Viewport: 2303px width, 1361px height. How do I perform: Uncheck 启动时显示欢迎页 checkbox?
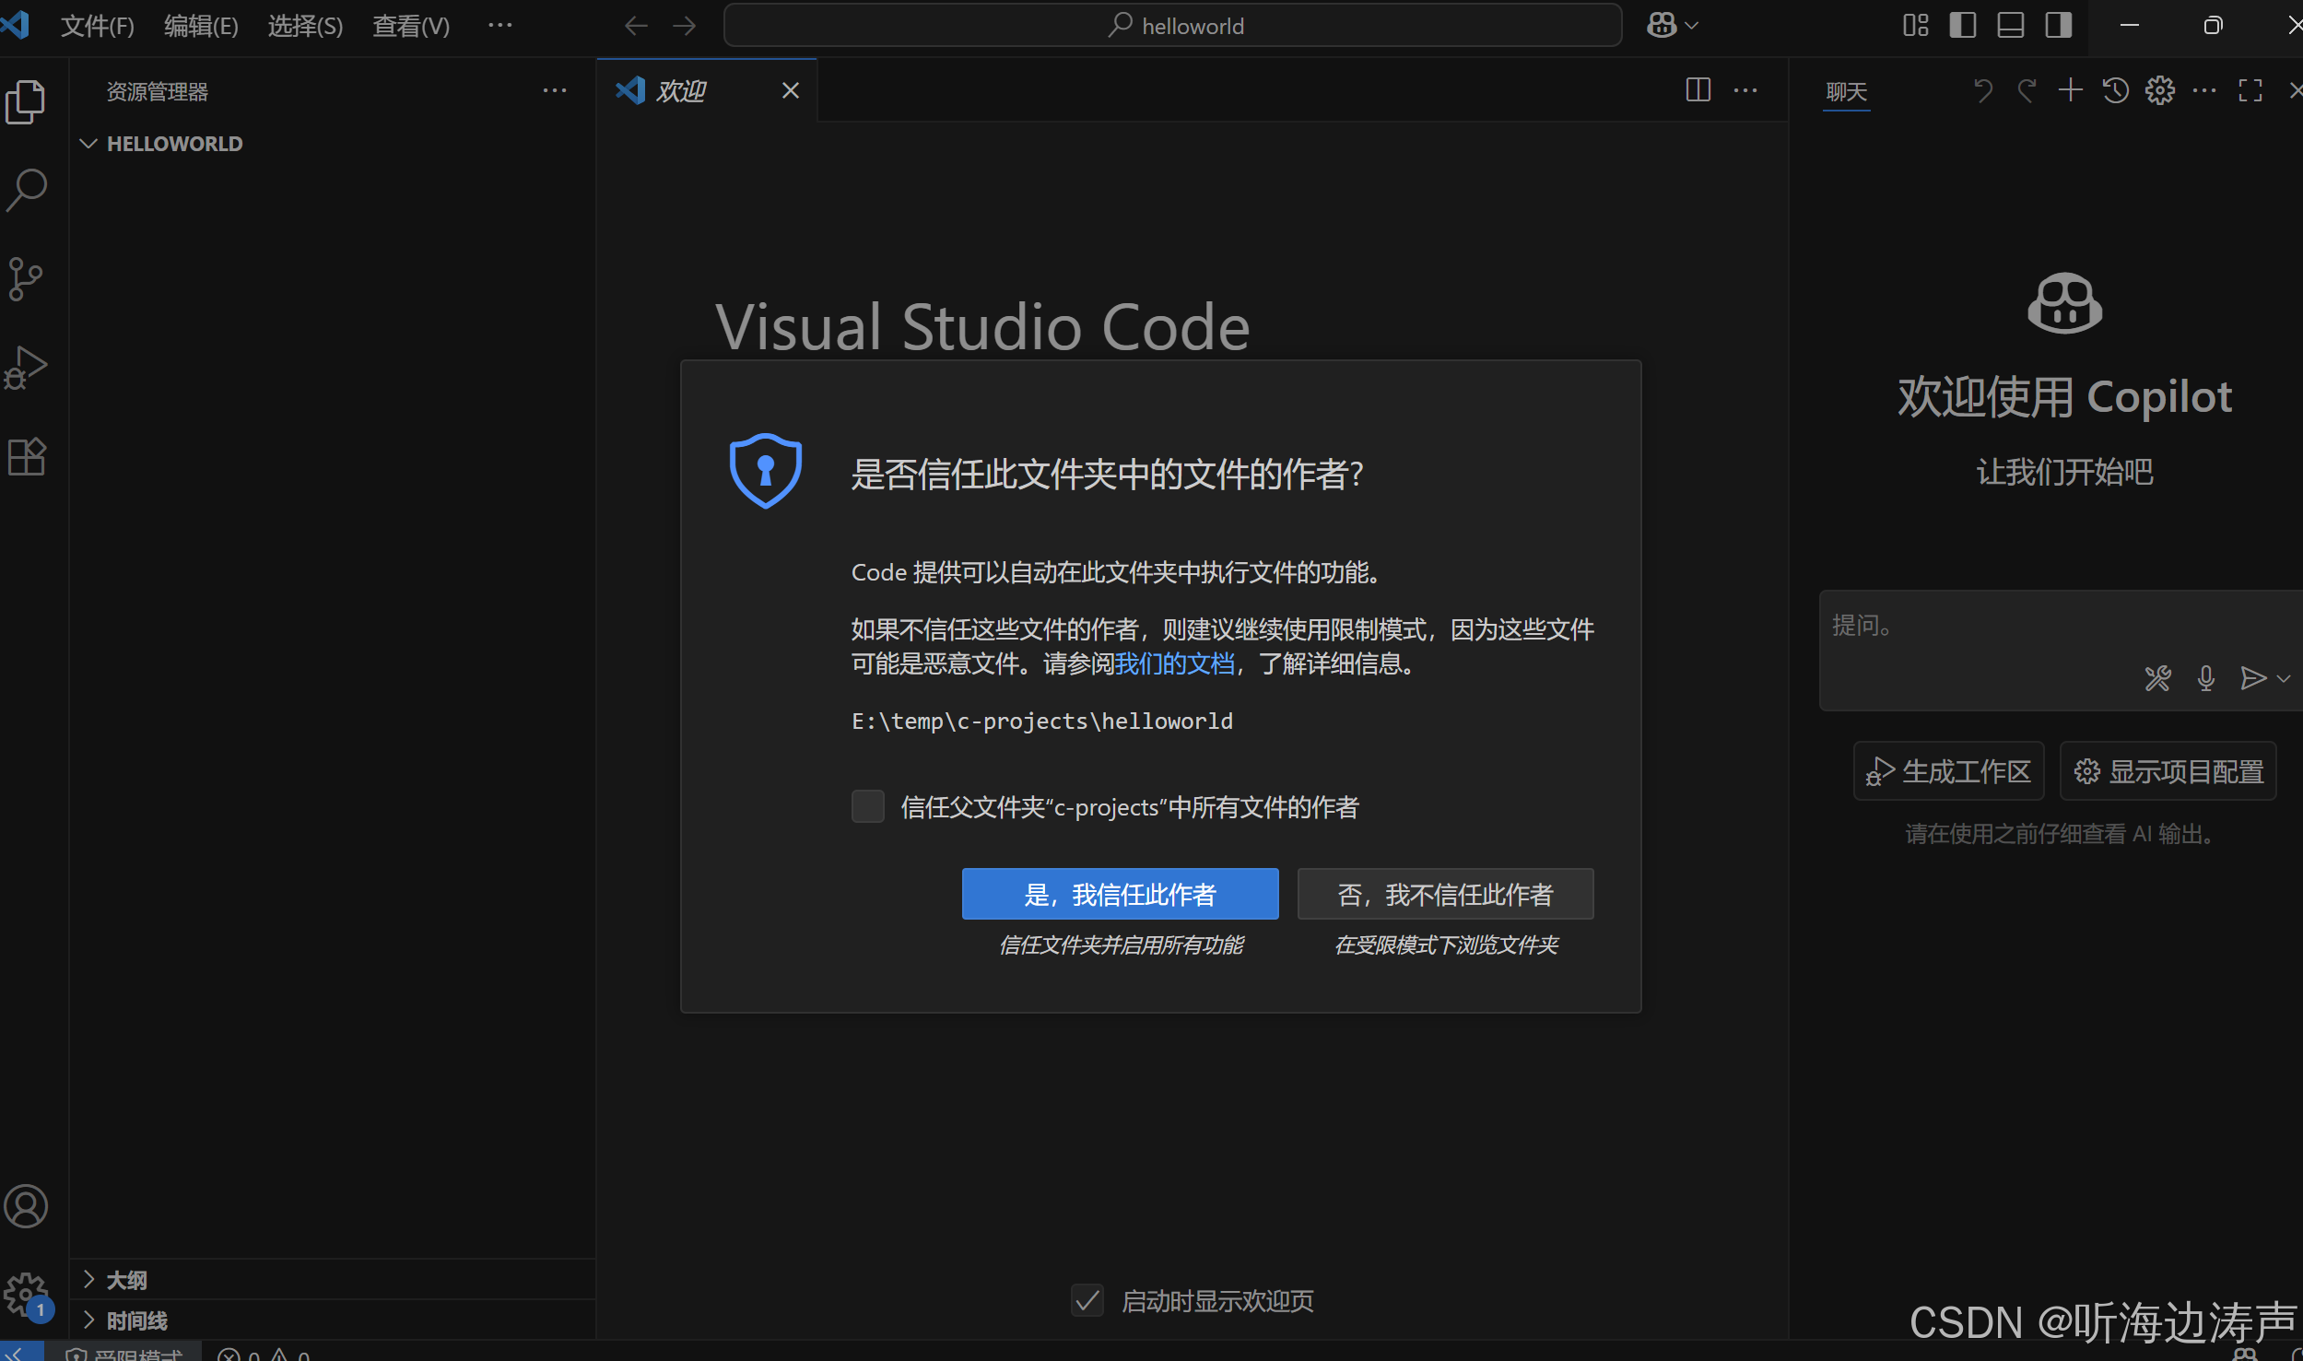tap(1087, 1300)
